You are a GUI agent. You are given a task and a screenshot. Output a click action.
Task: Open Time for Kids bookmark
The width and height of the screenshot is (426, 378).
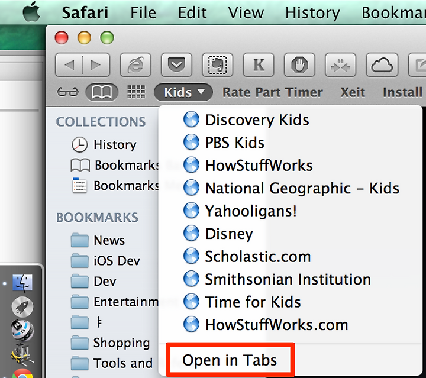pyautogui.click(x=290, y=302)
